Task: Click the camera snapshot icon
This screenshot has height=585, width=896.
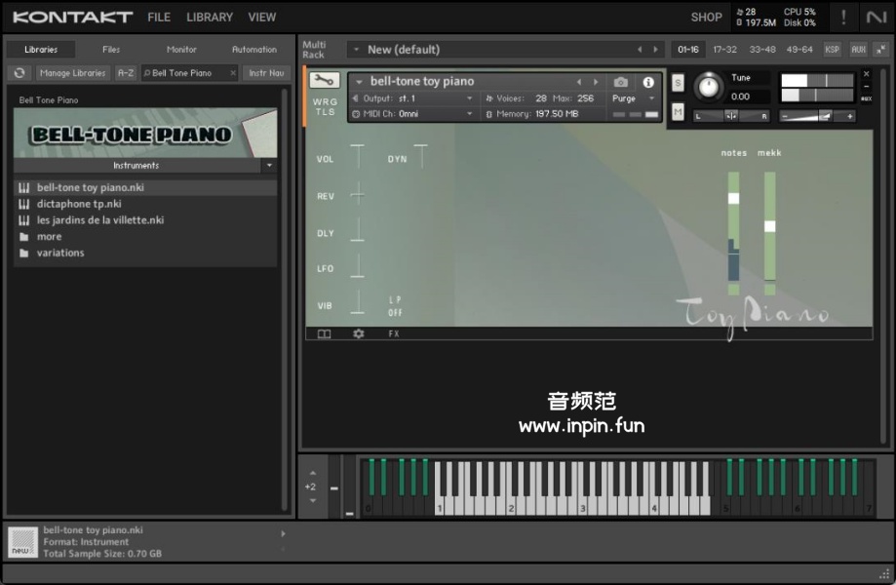Action: click(621, 82)
